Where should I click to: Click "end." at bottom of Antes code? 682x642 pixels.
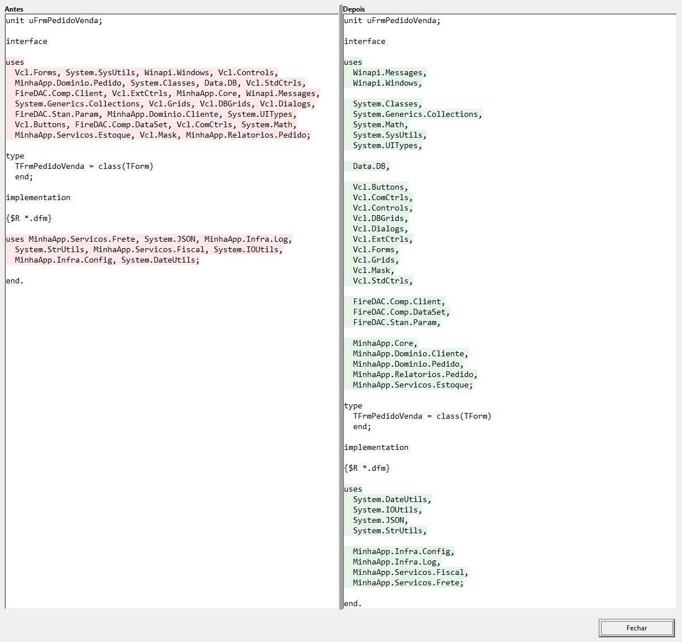pos(15,281)
